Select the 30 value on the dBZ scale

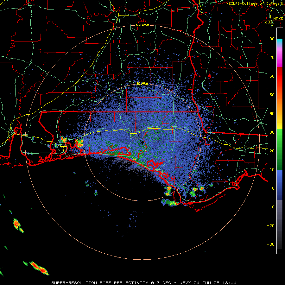pos(272,132)
